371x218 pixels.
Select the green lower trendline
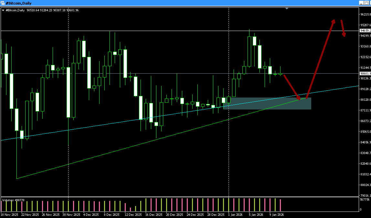pos(161,138)
